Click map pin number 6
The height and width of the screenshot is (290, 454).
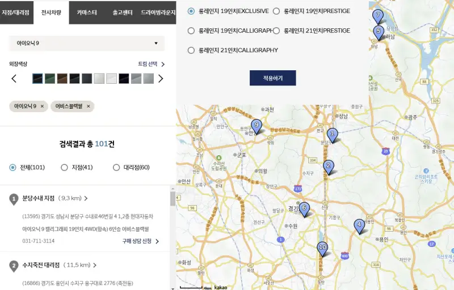(x=304, y=209)
